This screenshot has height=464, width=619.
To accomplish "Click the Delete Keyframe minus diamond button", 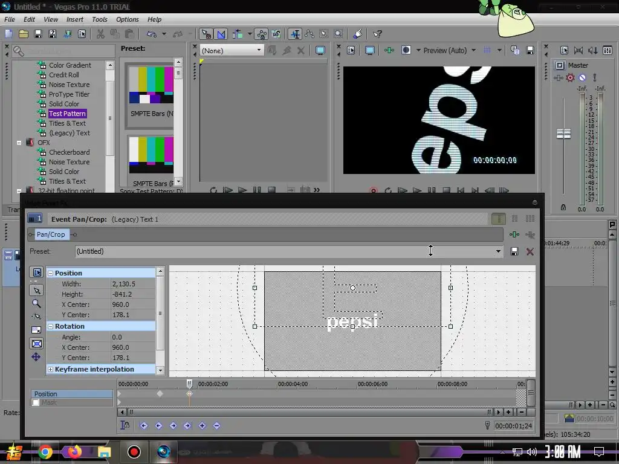I will [217, 426].
